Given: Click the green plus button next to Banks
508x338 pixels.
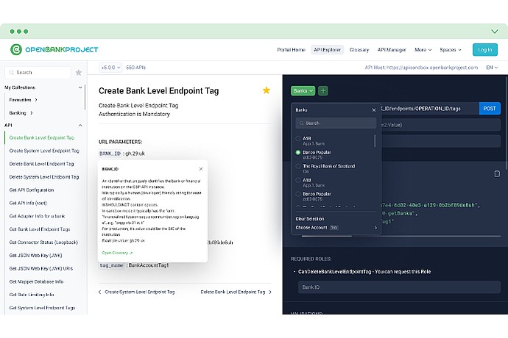Looking at the screenshot, I should tap(323, 91).
